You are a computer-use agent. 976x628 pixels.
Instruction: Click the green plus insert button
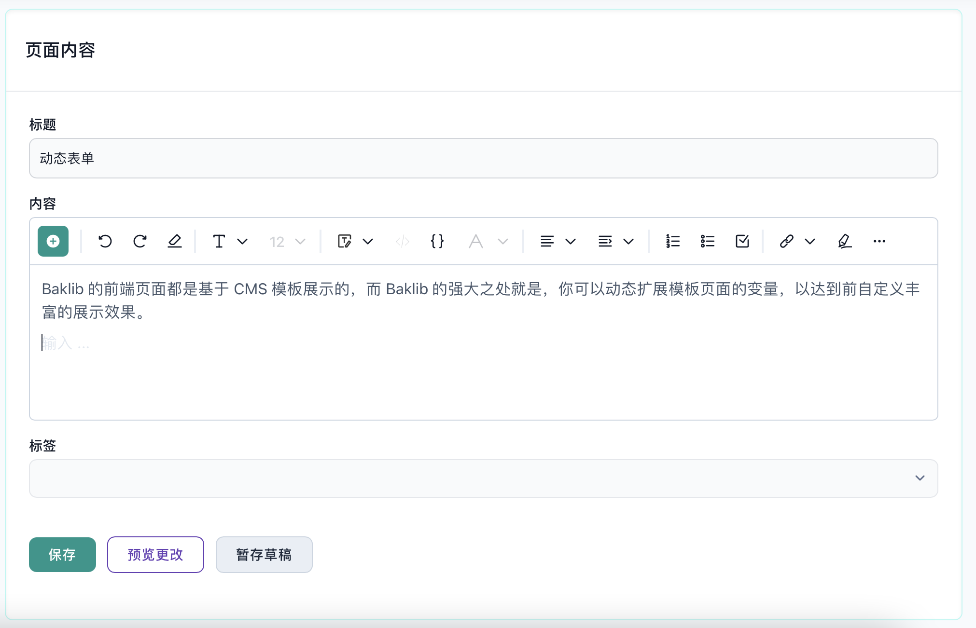(53, 241)
